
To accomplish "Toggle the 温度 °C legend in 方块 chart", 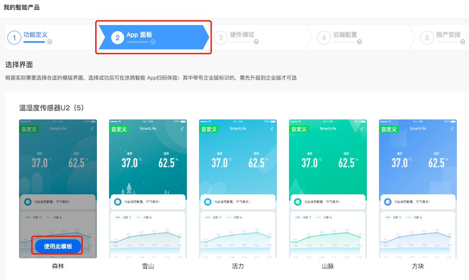I will [391, 217].
